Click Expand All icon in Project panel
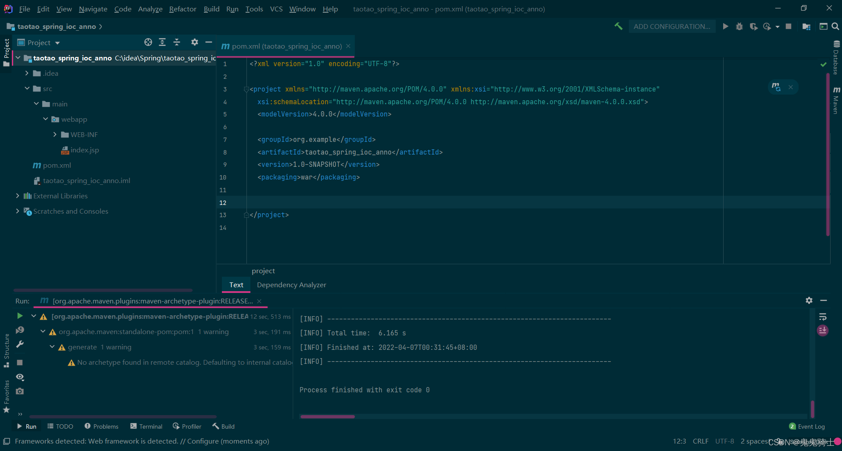Screen dimensions: 842x451 coord(162,42)
